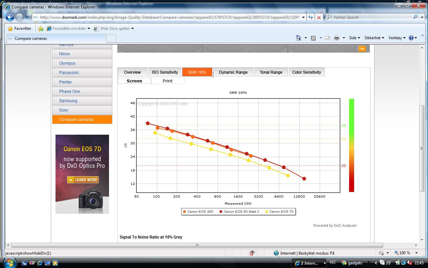Select the SNR 18% tab
Viewport: 428px width, 268px height.
197,72
